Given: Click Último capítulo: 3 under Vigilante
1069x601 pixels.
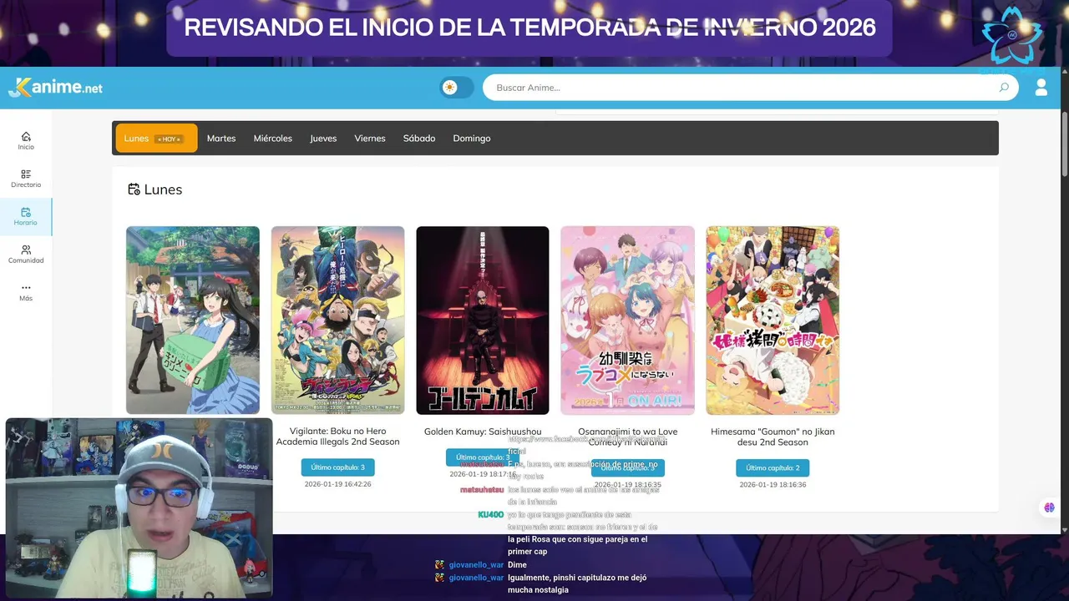Looking at the screenshot, I should pos(337,467).
